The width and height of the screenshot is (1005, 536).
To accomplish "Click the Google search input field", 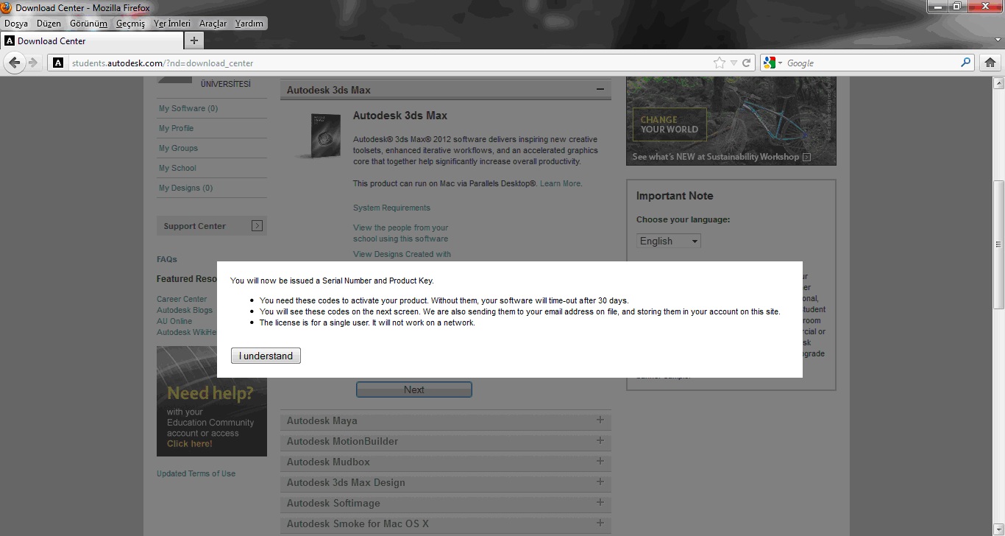I will point(871,63).
